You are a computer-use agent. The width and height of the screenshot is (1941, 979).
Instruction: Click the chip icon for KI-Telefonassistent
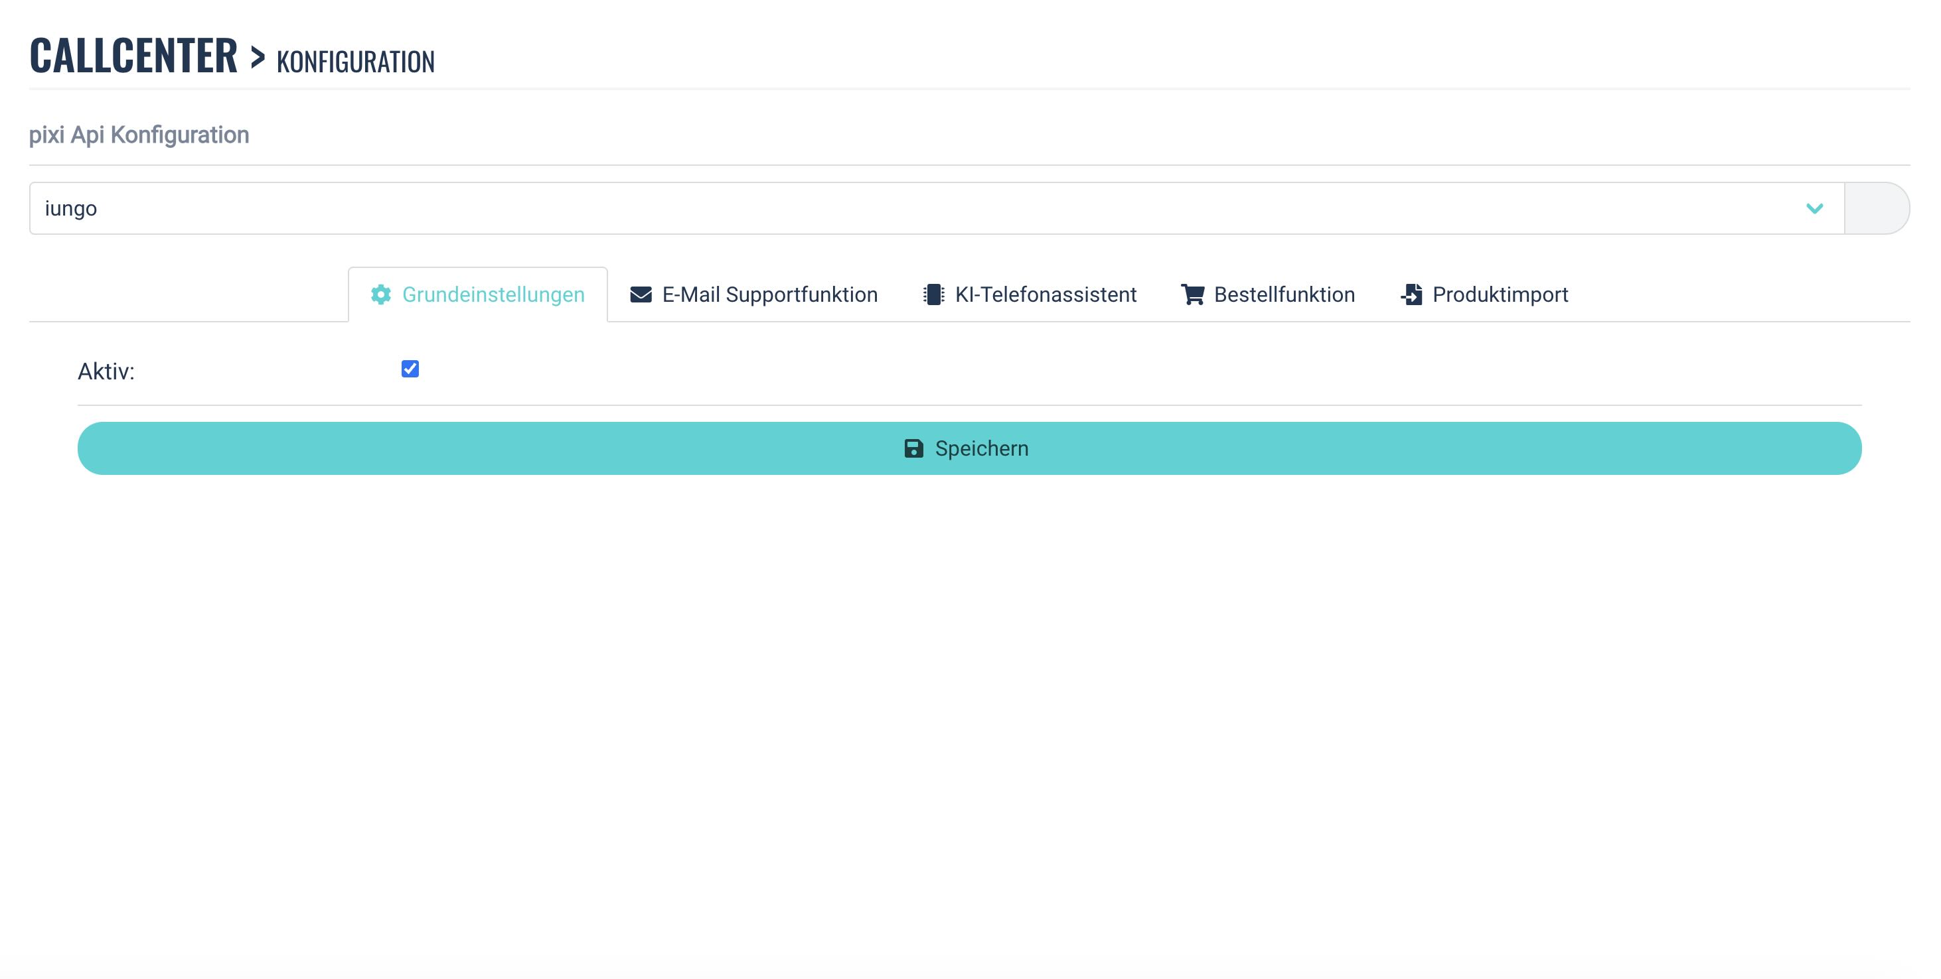coord(933,294)
